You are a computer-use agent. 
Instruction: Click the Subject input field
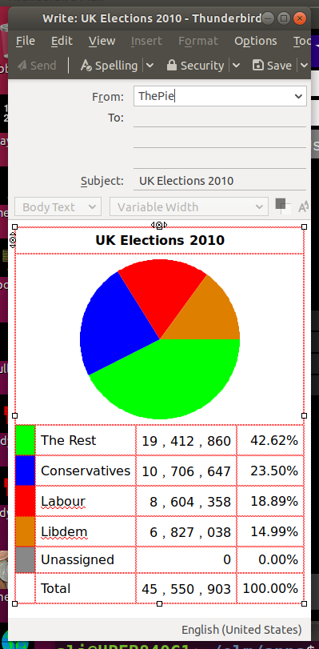220,181
